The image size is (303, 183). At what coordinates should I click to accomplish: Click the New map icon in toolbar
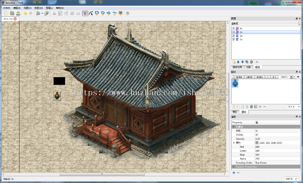pos(6,13)
